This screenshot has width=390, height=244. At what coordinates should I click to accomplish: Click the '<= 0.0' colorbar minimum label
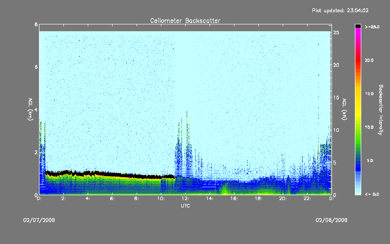pos(372,194)
